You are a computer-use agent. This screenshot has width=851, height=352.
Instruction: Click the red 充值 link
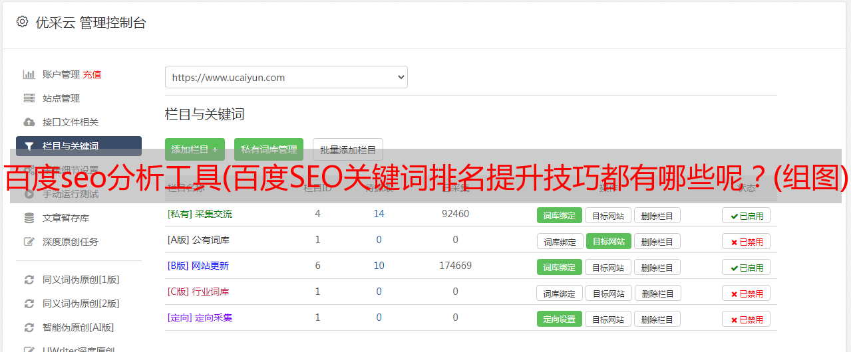coord(92,74)
